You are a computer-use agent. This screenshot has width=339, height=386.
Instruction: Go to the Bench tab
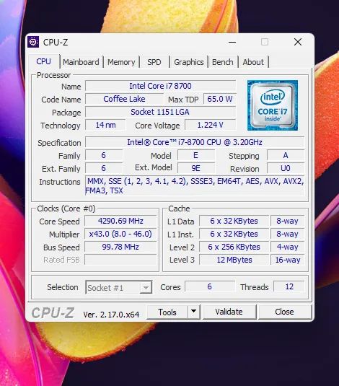pos(223,62)
